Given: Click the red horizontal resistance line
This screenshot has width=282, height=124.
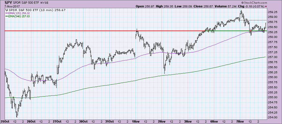Looking at the screenshot, I should tap(104, 31).
